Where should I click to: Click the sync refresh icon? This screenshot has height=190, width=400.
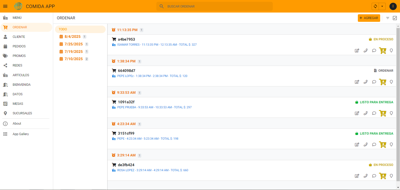point(375,6)
